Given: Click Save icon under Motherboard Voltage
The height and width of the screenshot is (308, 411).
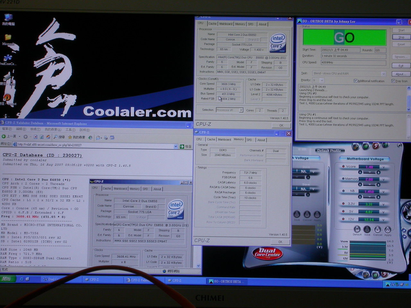Looking at the screenshot, I should 367,229.
